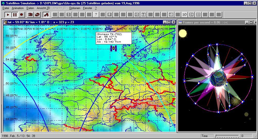Start the animation with the play button
The height and width of the screenshot is (139, 258).
(x=8, y=15)
